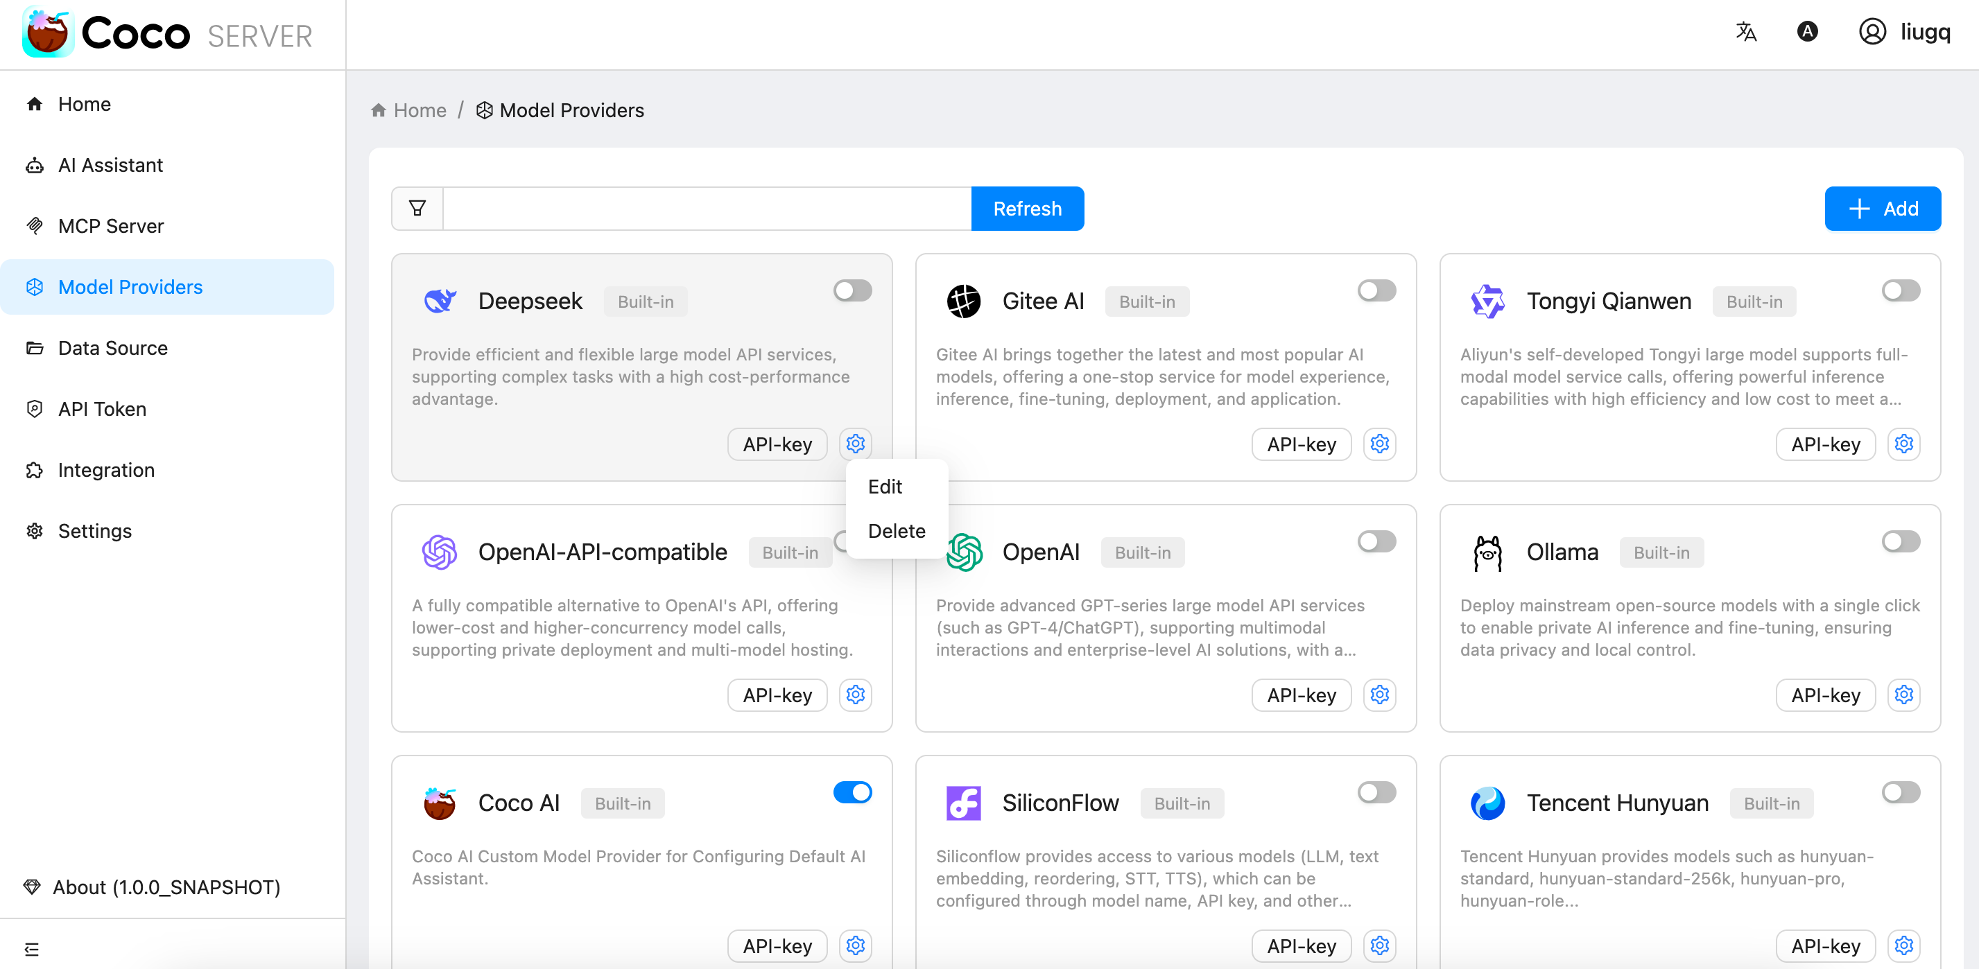Click Deepseek's API-key button

click(x=777, y=444)
